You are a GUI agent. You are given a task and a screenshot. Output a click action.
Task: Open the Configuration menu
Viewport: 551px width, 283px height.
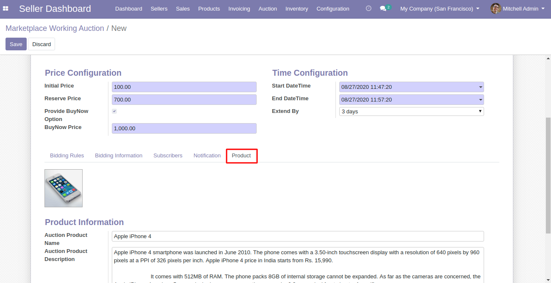pos(333,8)
